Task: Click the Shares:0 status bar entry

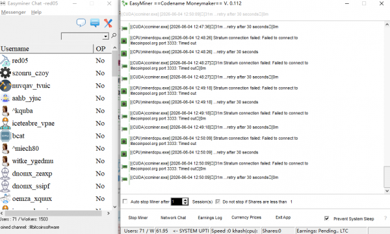Action: 278,231
